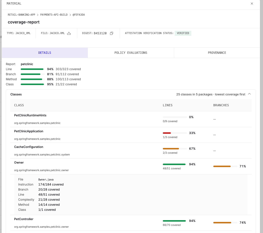Click the Class coverage progress bar
Image resolution: width=263 pixels, height=233 pixels.
(33, 84)
